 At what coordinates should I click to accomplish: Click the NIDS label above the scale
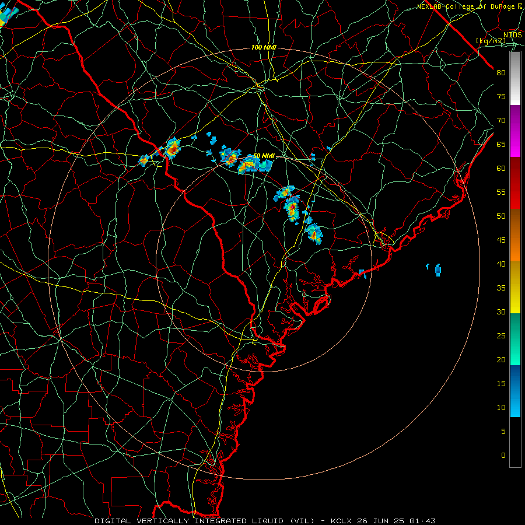coord(512,34)
